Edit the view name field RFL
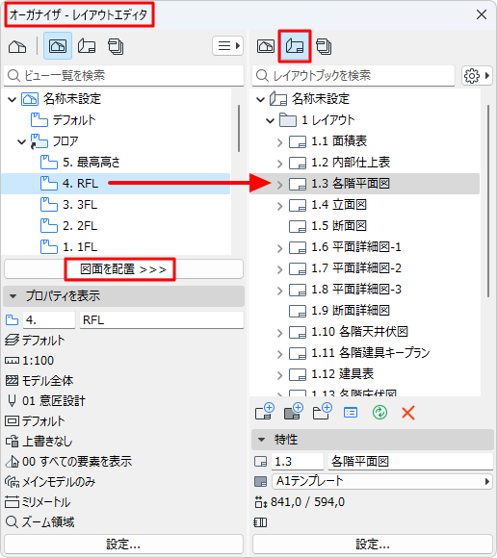The width and height of the screenshot is (497, 558). pos(162,320)
